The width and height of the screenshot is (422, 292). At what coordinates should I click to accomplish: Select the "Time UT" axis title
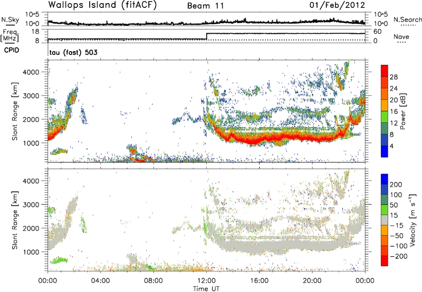pos(206,289)
